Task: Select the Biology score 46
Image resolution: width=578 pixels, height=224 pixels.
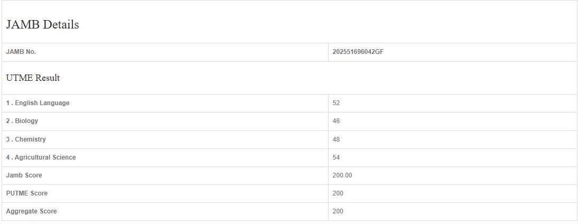Action: (x=336, y=121)
